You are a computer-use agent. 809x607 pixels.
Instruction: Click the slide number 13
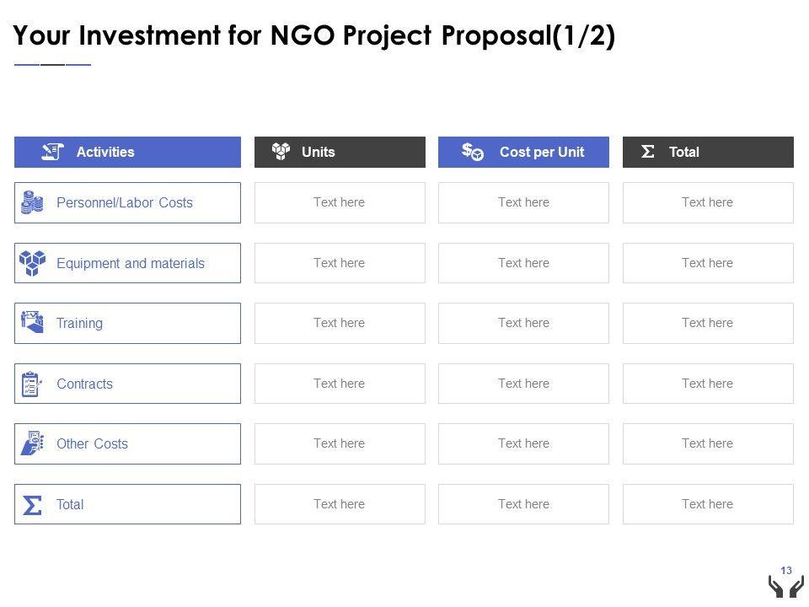coord(786,570)
